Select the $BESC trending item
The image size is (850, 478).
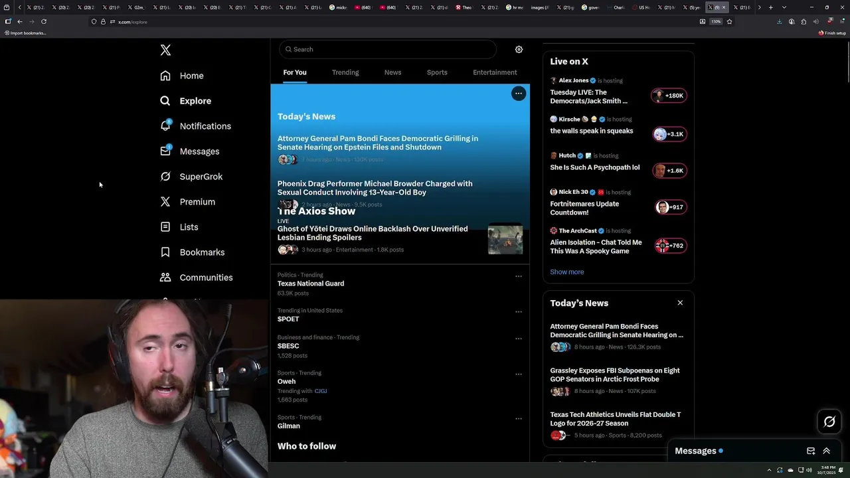288,346
